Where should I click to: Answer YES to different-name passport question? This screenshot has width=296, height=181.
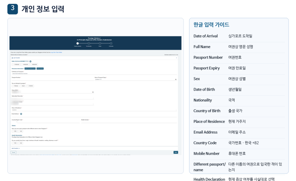14,131
